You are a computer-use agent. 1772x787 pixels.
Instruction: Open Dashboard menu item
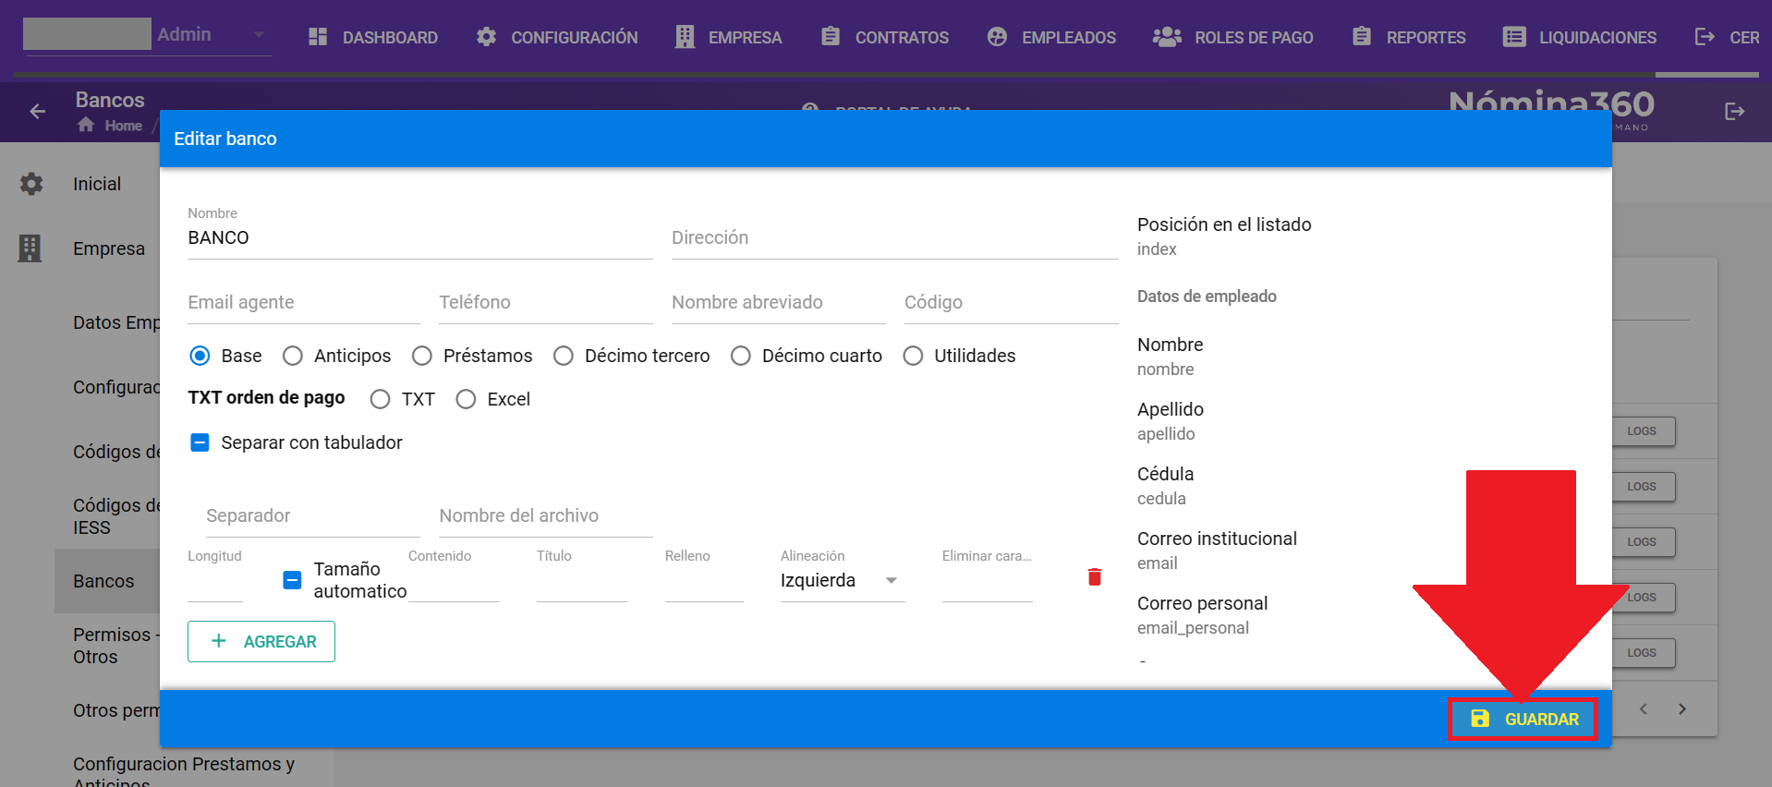373,37
